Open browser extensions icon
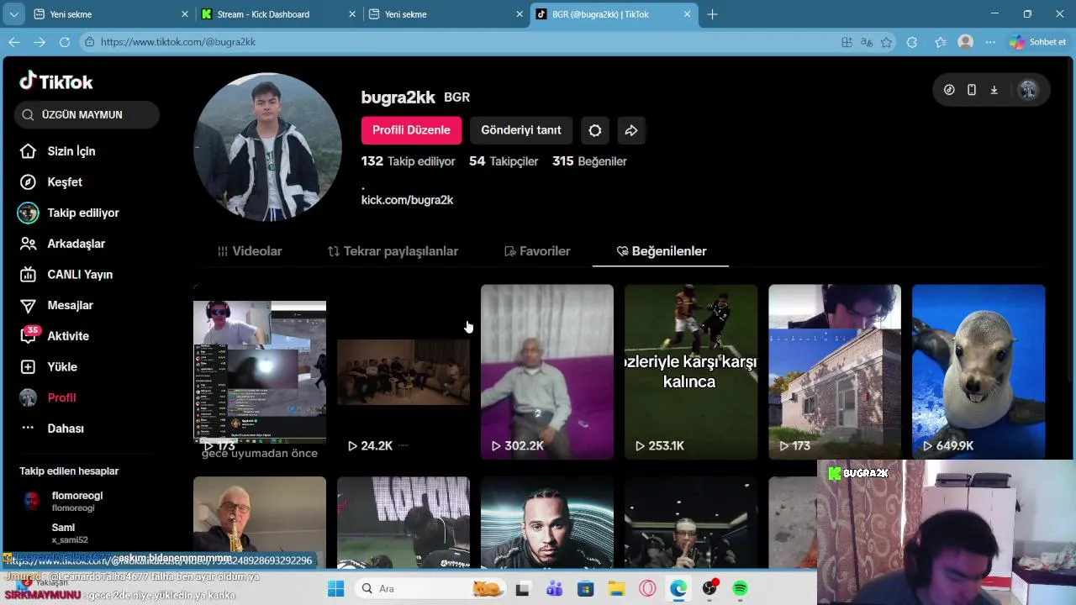This screenshot has width=1076, height=605. 912,42
